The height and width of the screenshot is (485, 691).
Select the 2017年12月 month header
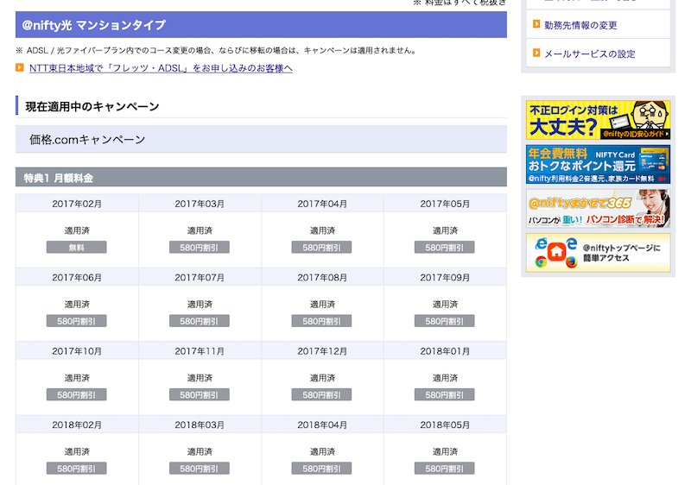click(x=322, y=351)
